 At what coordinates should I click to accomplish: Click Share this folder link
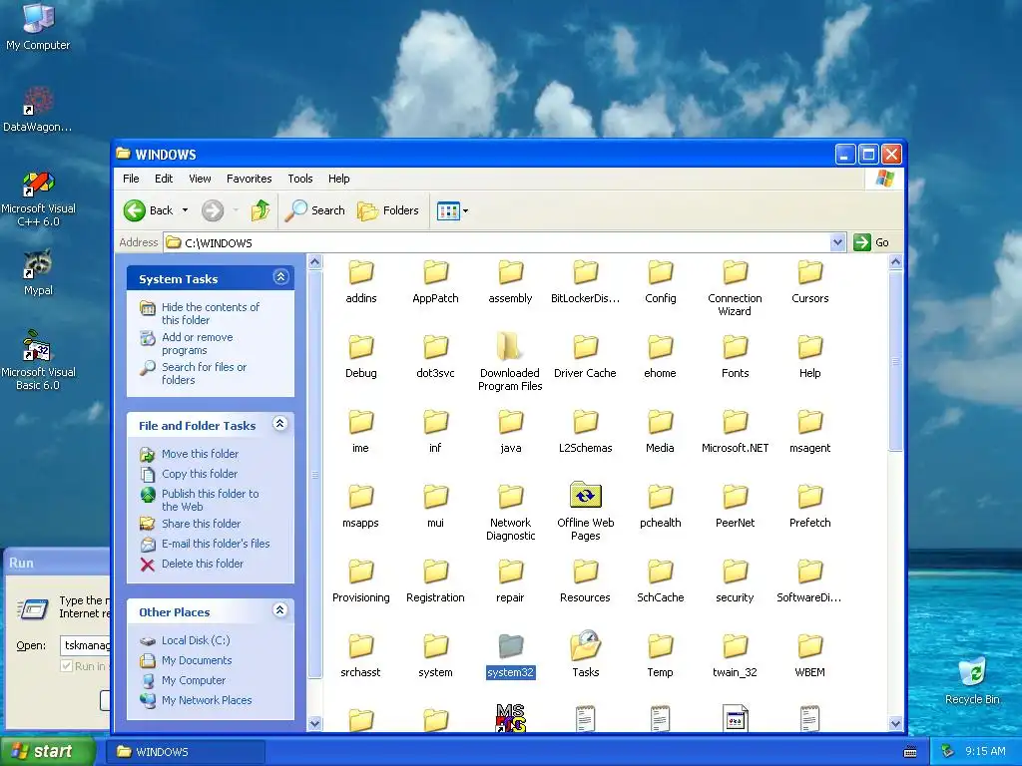click(201, 524)
